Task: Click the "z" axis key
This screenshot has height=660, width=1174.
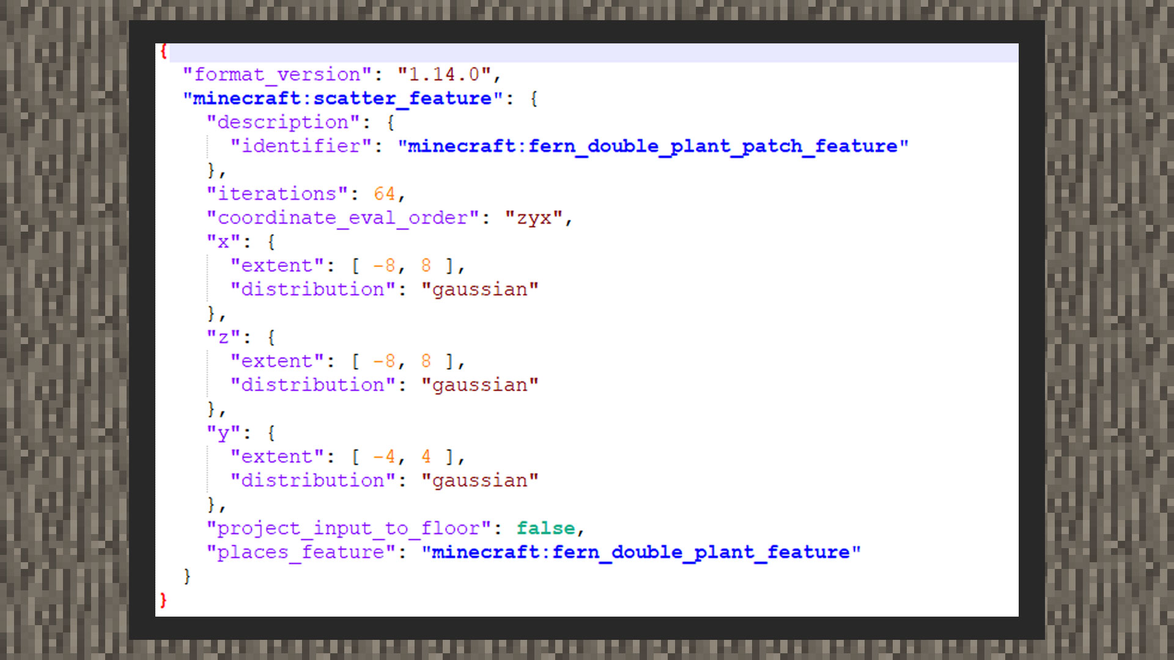Action: [223, 337]
